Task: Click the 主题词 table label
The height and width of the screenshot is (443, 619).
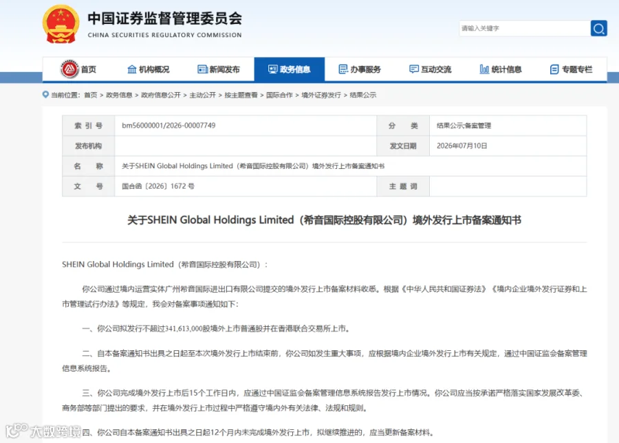Action: [x=403, y=186]
